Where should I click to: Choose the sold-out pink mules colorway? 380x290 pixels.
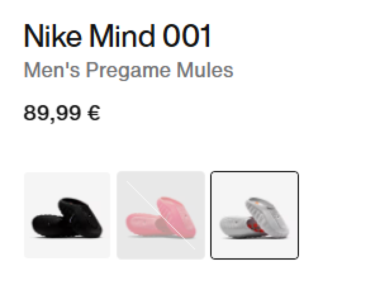(161, 215)
